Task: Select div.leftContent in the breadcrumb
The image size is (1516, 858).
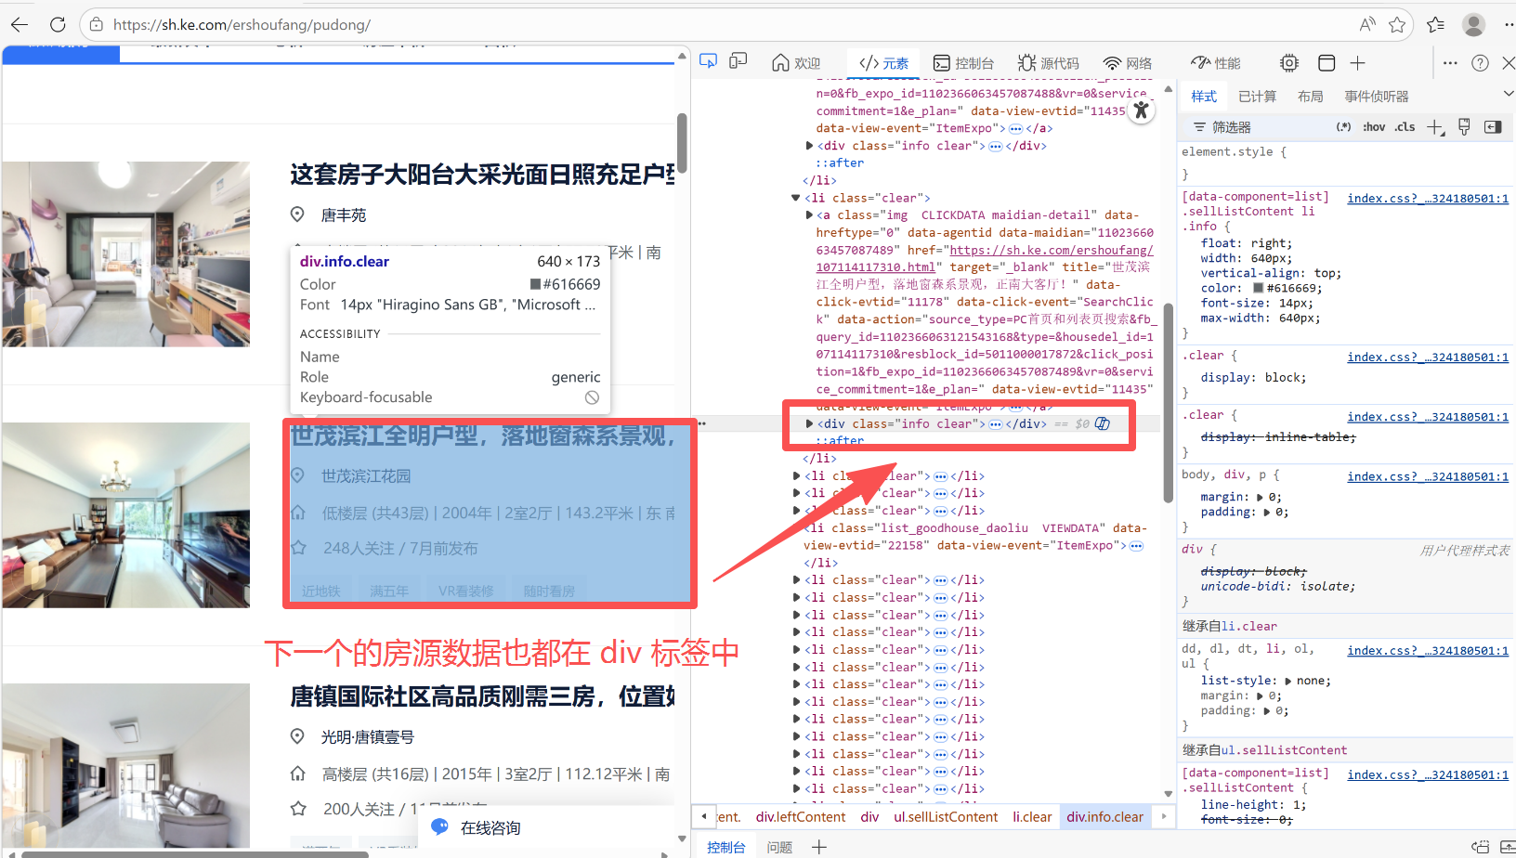Action: (801, 817)
